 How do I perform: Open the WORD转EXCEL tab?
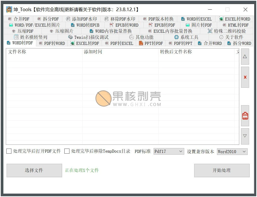click(196, 19)
